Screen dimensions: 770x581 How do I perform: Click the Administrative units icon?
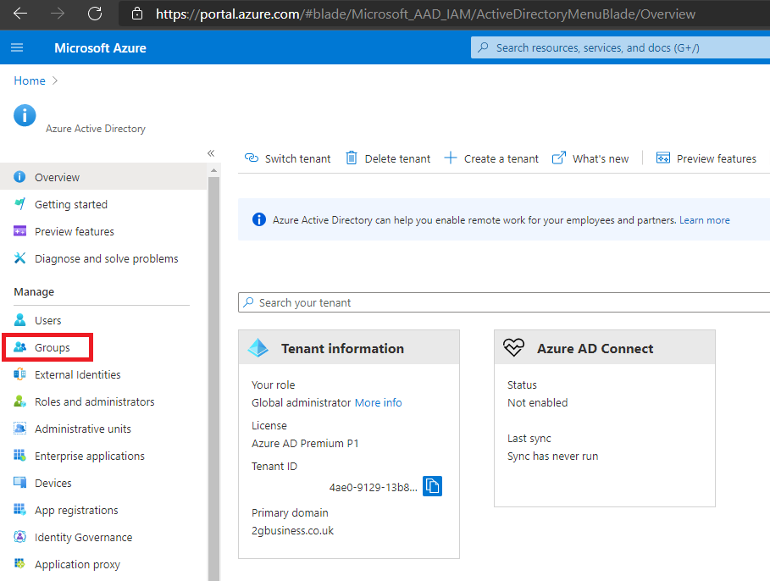pos(19,429)
